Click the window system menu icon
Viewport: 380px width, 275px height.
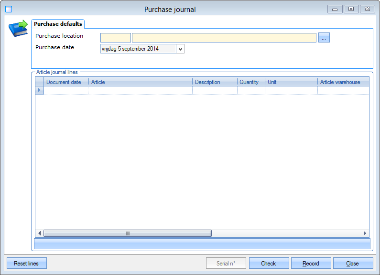(x=8, y=9)
